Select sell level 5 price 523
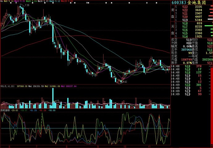 (x=185, y=7)
